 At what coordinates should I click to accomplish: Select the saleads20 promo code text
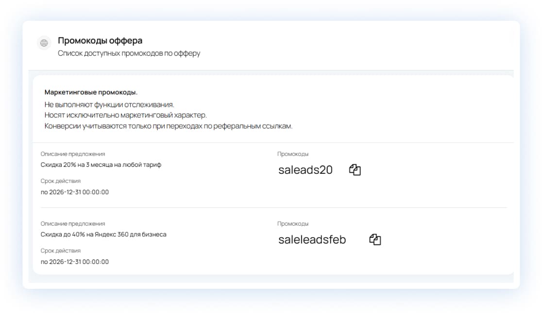(x=305, y=170)
